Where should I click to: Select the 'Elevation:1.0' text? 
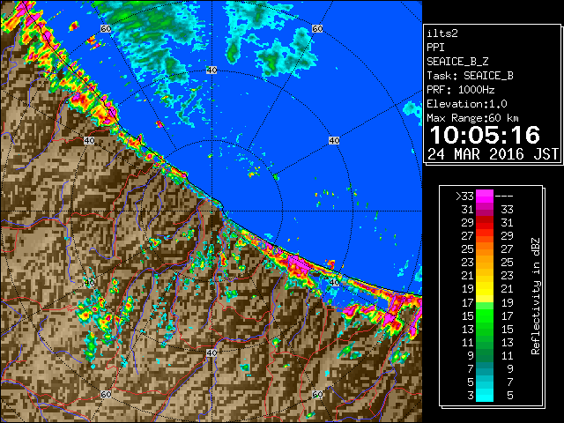click(467, 104)
